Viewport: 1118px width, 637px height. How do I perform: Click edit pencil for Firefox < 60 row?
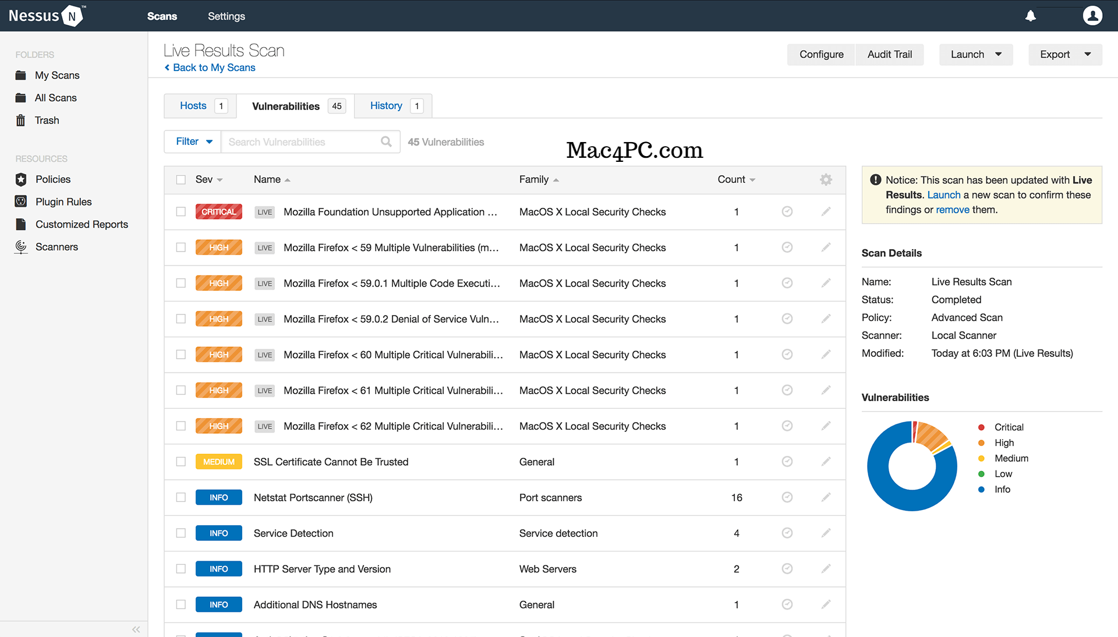pos(826,355)
